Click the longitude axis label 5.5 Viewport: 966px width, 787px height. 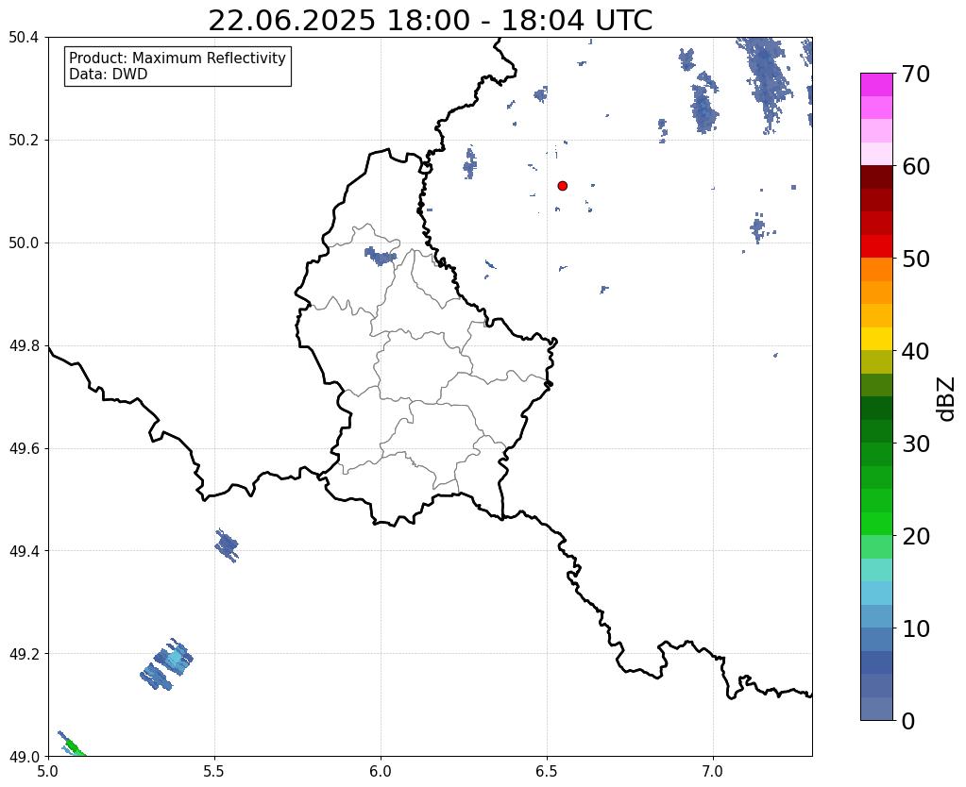[x=214, y=771]
